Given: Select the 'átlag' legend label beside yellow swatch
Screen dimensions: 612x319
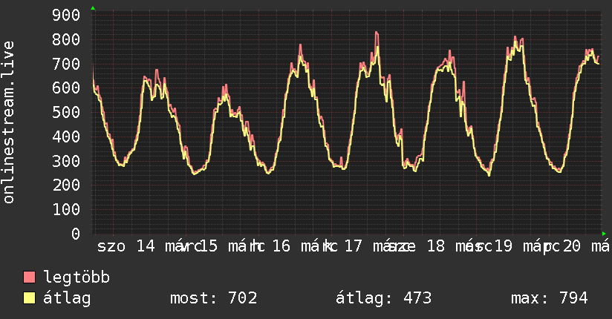Looking at the screenshot, I should tap(67, 298).
